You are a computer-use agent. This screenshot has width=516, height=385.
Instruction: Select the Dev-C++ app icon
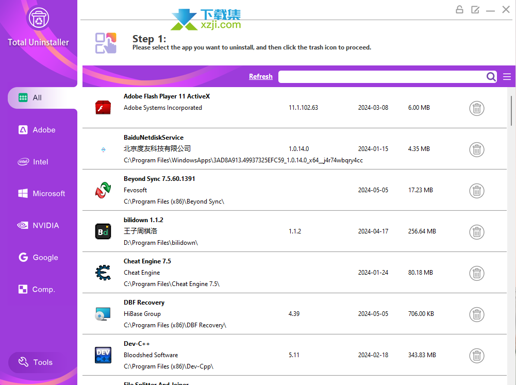tap(103, 355)
